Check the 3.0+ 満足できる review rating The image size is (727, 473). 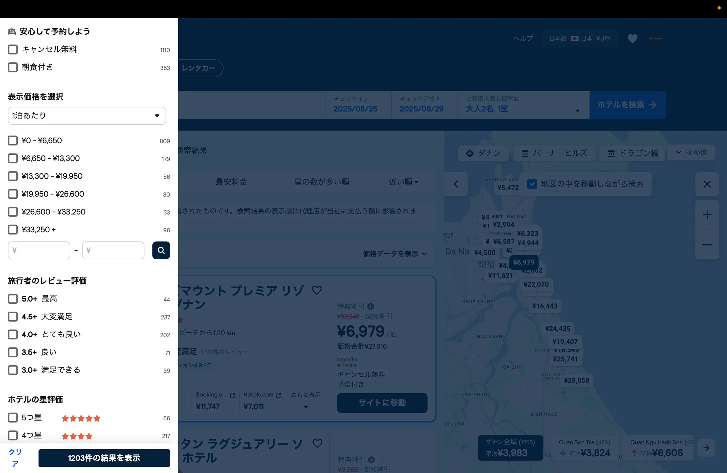12,370
